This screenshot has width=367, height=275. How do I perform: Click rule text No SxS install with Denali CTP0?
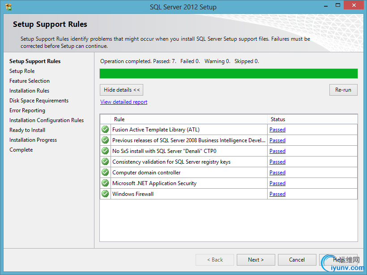(x=164, y=151)
